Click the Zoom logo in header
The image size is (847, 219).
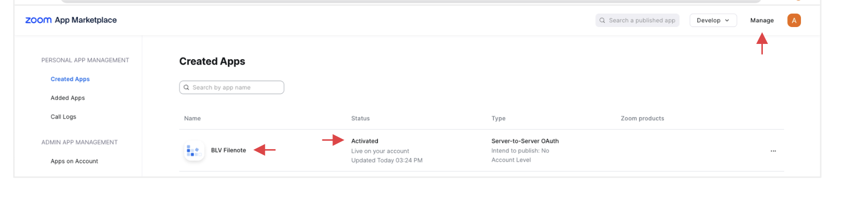[38, 20]
